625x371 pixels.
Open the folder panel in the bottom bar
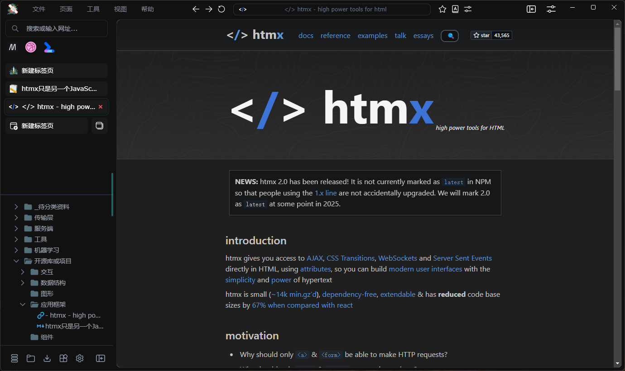[31, 358]
